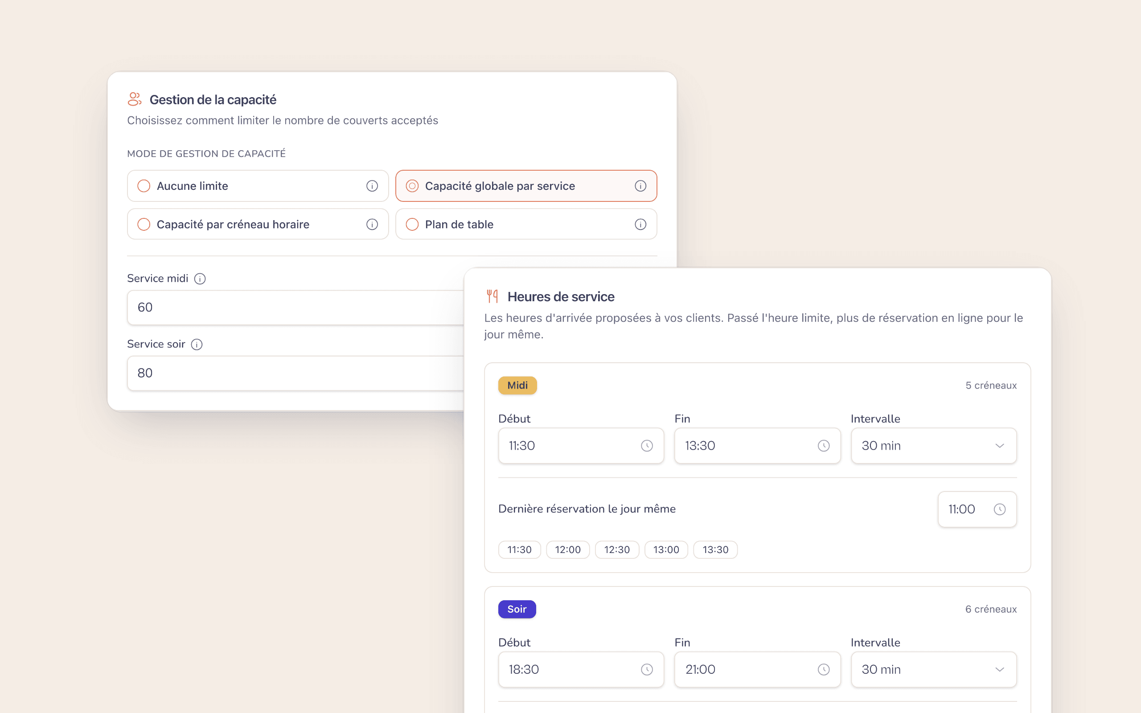
Task: Click the clock icon in Midi Fin field
Action: 823,446
